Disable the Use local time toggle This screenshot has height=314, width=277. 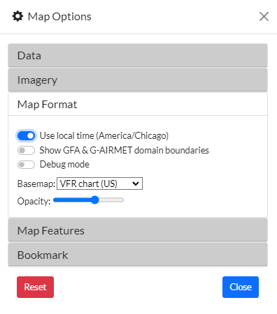point(26,136)
